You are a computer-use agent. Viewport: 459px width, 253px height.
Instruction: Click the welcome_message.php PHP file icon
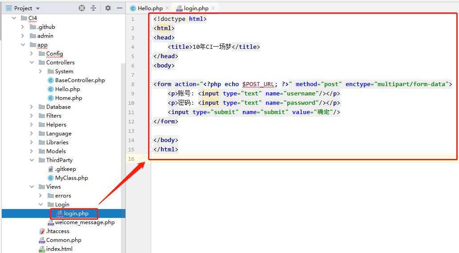pyautogui.click(x=51, y=223)
